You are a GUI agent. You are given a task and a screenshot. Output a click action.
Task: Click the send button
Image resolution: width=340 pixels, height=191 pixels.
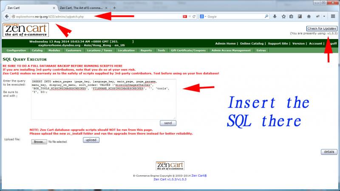168,123
